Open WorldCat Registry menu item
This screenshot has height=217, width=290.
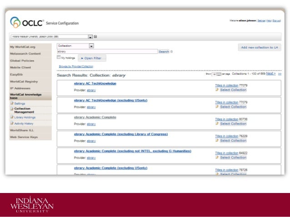pos(30,82)
